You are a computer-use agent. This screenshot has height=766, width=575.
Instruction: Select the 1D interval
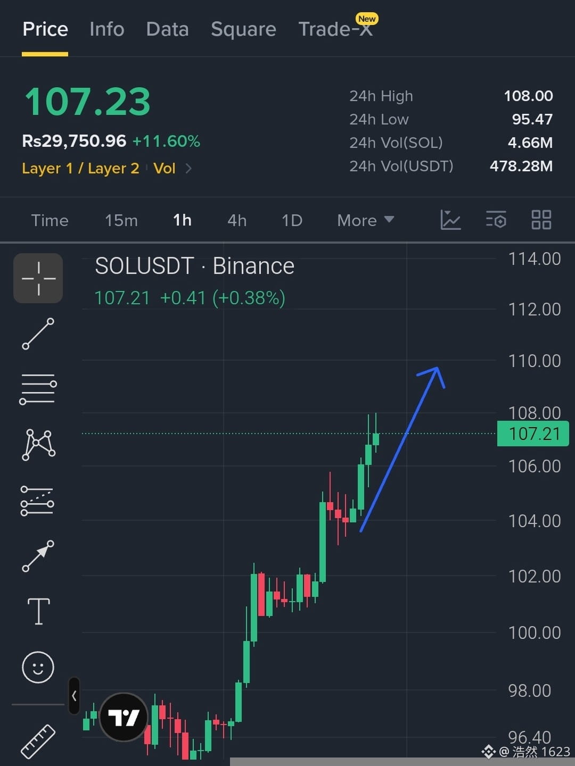tap(292, 220)
